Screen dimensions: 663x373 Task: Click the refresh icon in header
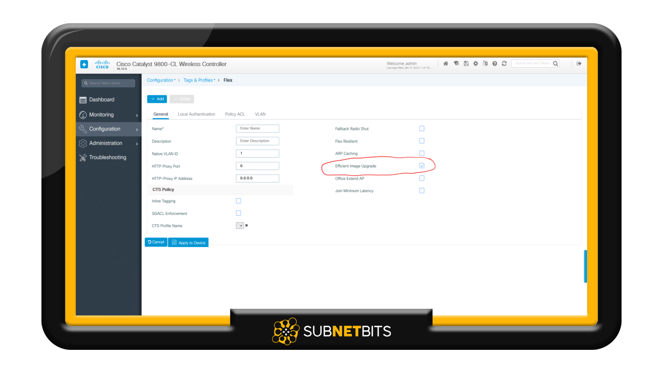[504, 64]
